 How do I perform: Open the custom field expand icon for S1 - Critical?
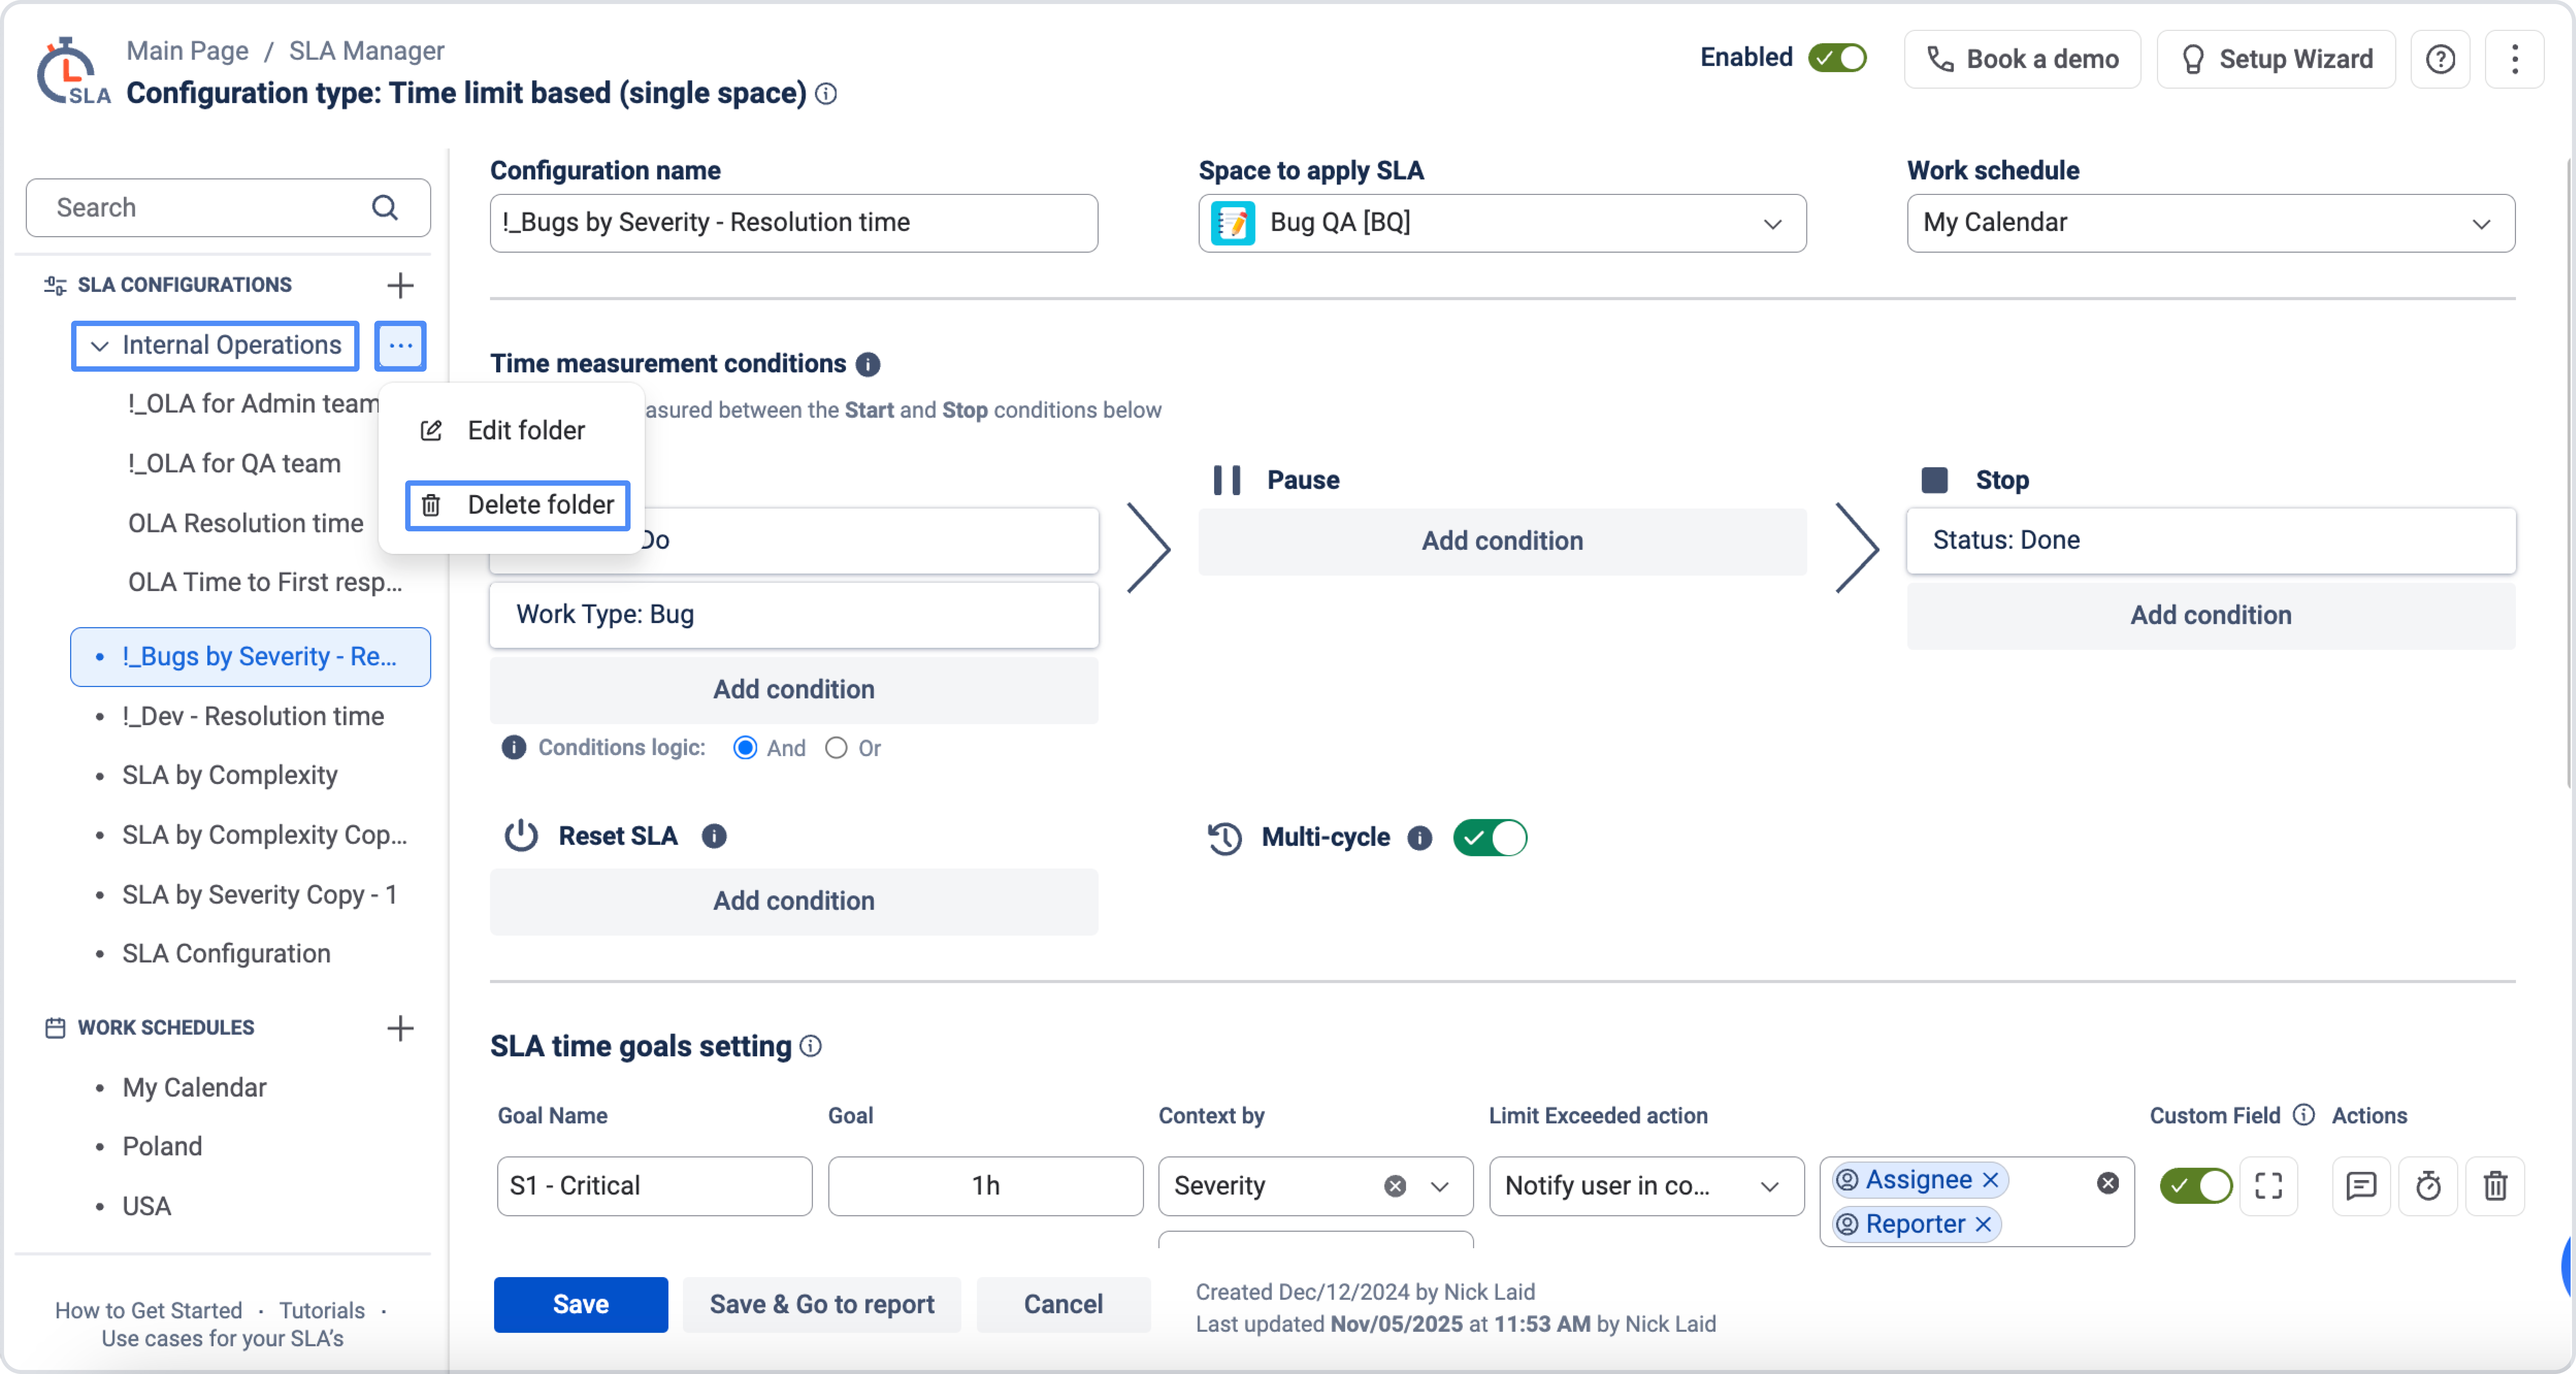tap(2269, 1186)
